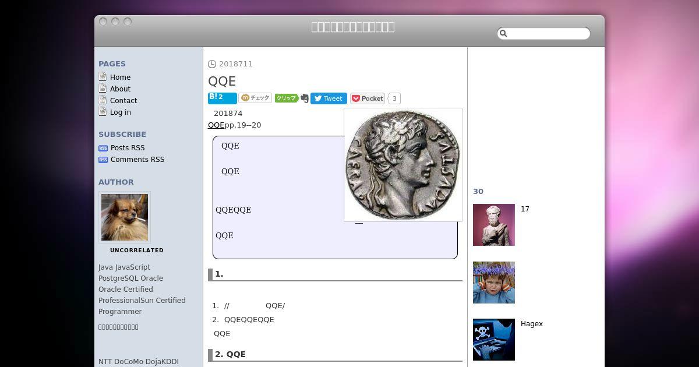Click the blog title in header
This screenshot has height=367, width=699.
coord(353,27)
